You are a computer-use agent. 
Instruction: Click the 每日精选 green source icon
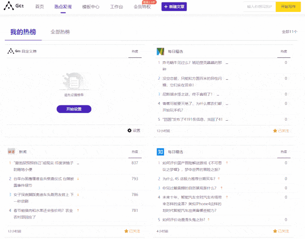[161, 51]
